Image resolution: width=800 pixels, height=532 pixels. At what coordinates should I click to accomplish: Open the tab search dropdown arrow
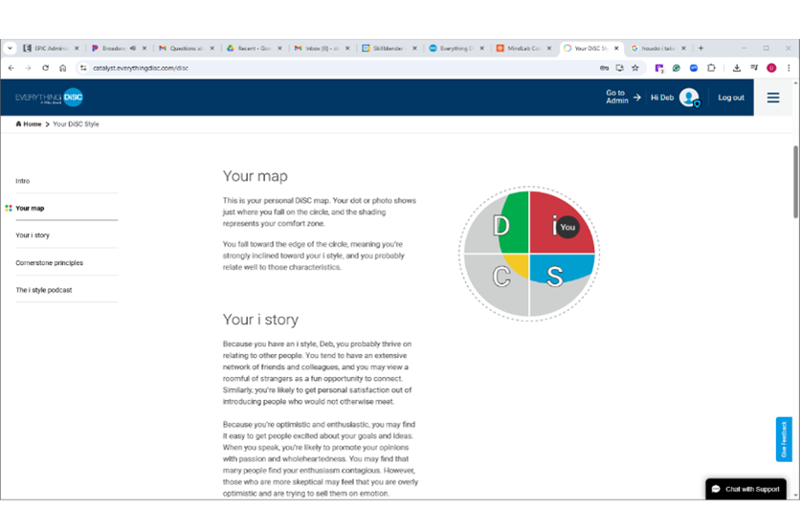point(10,48)
